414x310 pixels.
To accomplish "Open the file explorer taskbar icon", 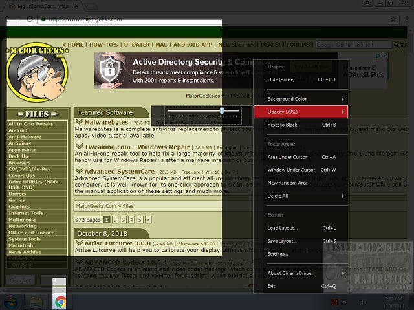I will click(36, 302).
